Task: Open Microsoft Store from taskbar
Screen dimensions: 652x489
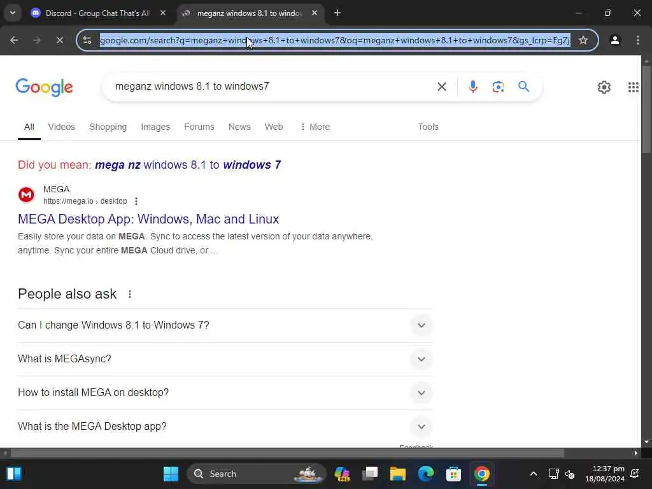Action: 453,474
